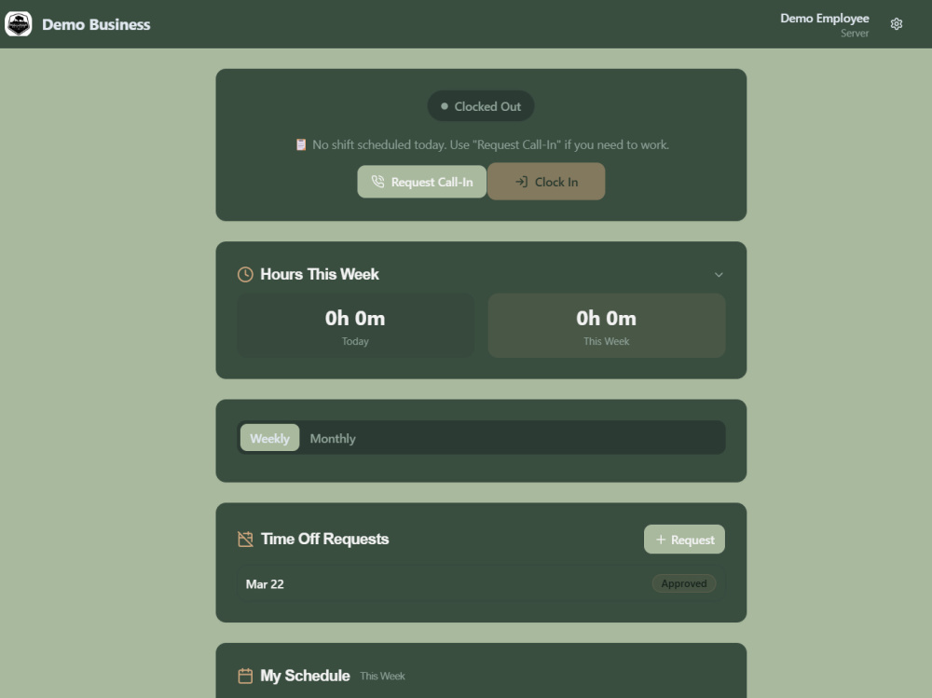Select the Today hours card
This screenshot has width=932, height=698.
355,325
